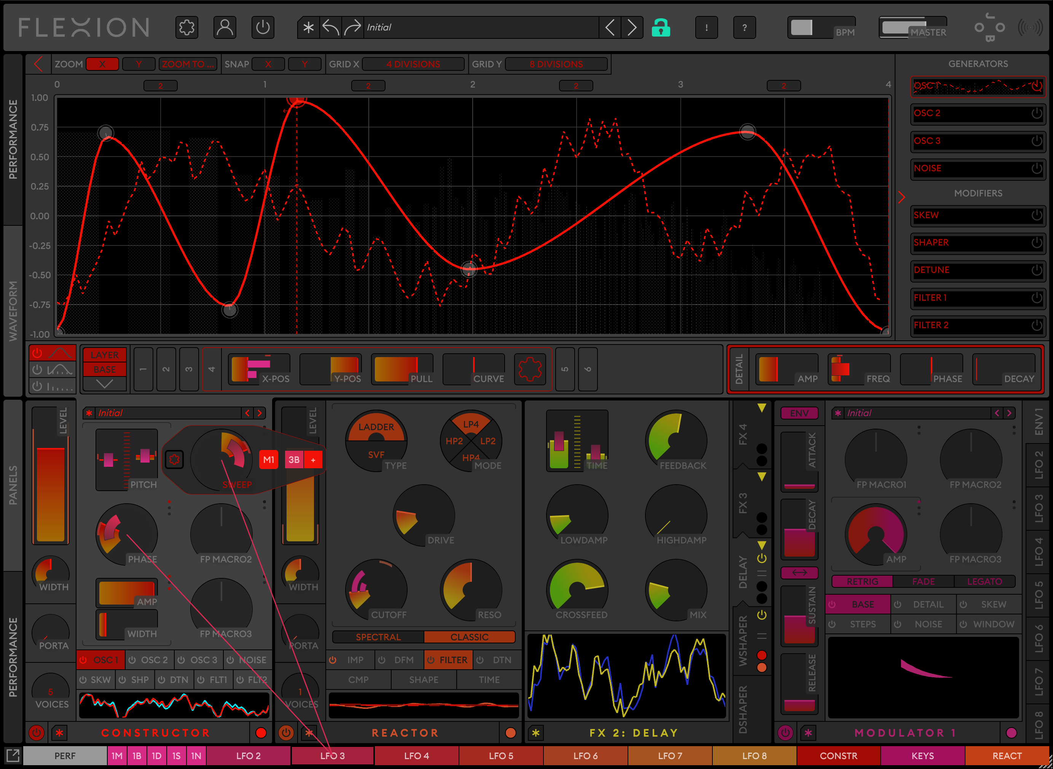Toggle Reactor module power button
The width and height of the screenshot is (1053, 769).
pyautogui.click(x=286, y=733)
